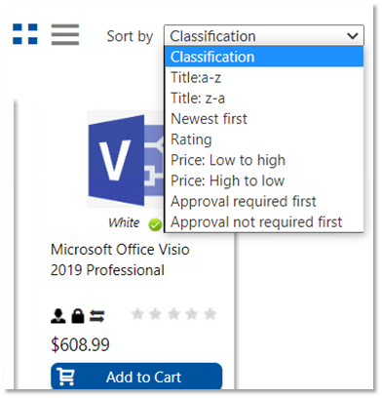This screenshot has width=382, height=398.
Task: Switch to list view icon
Action: click(x=65, y=34)
